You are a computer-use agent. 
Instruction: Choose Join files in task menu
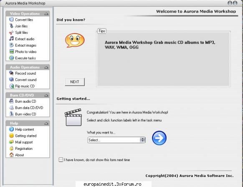[21, 26]
